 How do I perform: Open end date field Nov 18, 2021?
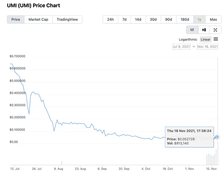(207, 46)
